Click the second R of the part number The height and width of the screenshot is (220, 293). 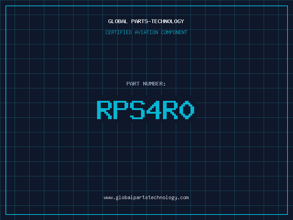click(x=170, y=110)
